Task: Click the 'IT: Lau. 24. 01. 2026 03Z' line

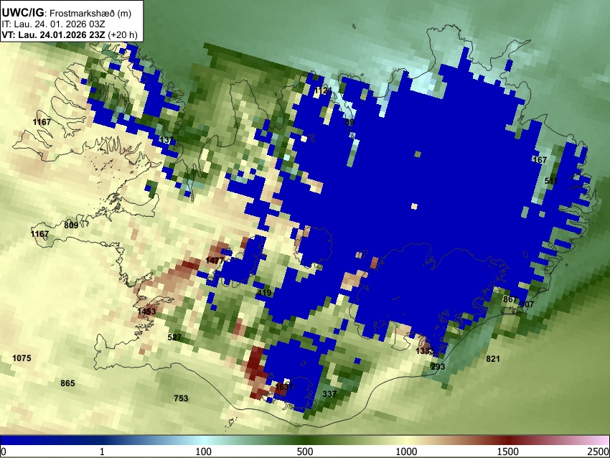Action: [x=53, y=24]
